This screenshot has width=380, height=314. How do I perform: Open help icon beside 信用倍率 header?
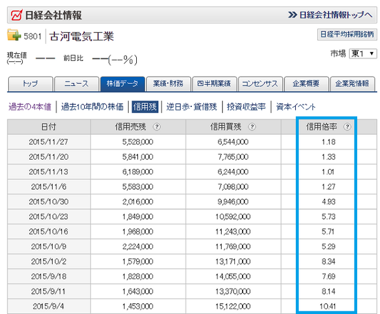point(347,127)
